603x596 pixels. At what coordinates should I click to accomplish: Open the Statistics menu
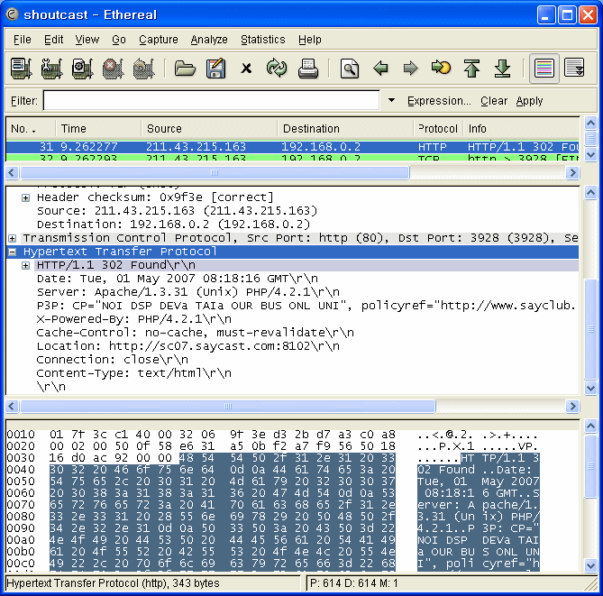pyautogui.click(x=263, y=40)
